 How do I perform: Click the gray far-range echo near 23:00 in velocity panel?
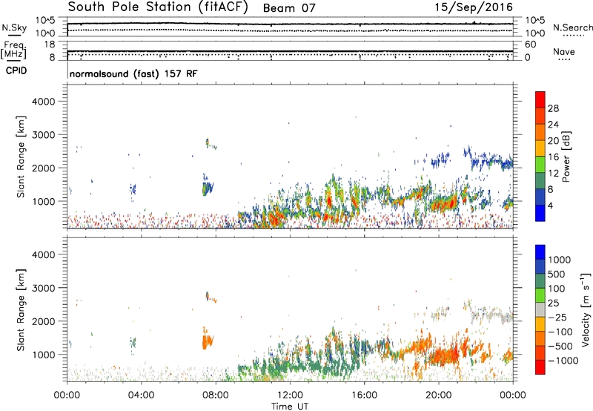[x=491, y=315]
